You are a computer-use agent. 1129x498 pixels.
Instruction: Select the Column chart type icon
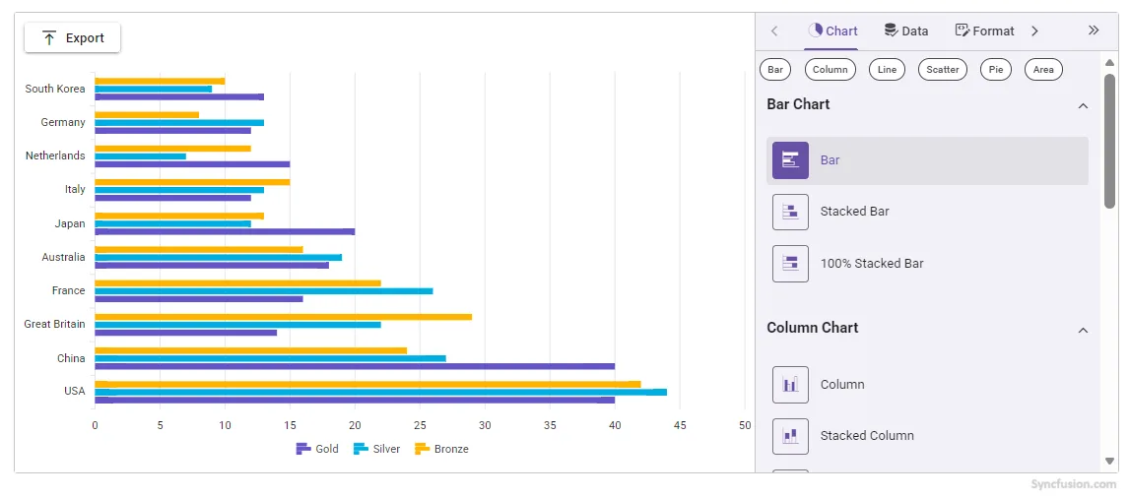[790, 384]
